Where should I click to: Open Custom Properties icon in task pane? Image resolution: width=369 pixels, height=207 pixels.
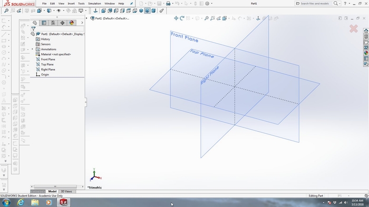(366, 58)
